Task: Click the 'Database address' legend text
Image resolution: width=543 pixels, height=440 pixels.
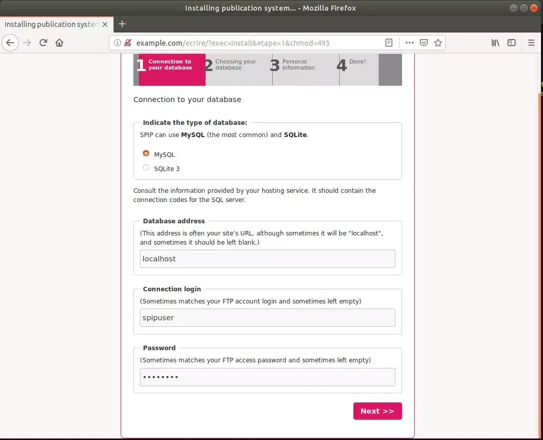Action: click(174, 221)
